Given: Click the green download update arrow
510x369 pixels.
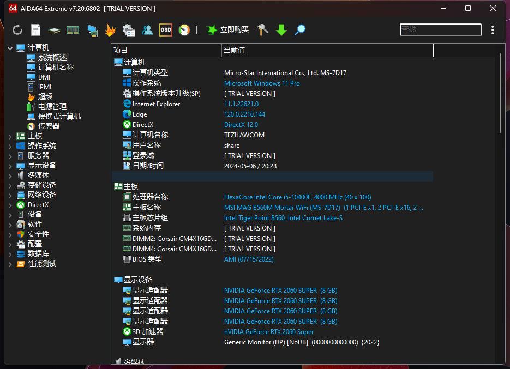Looking at the screenshot, I should [x=281, y=30].
